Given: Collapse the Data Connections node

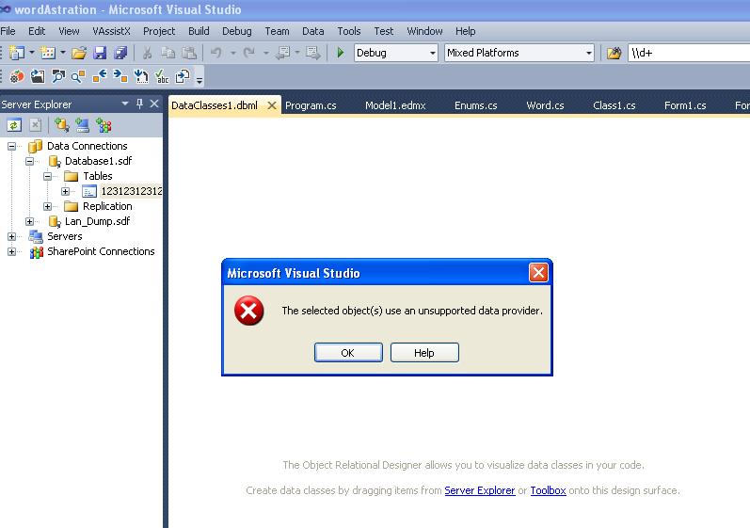Looking at the screenshot, I should click(x=11, y=146).
